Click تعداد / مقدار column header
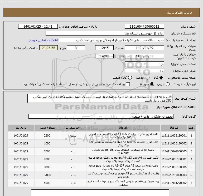Image resolution: width=203 pixels, height=196 pixels. point(47,128)
